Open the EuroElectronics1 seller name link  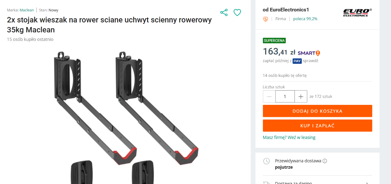click(x=286, y=10)
